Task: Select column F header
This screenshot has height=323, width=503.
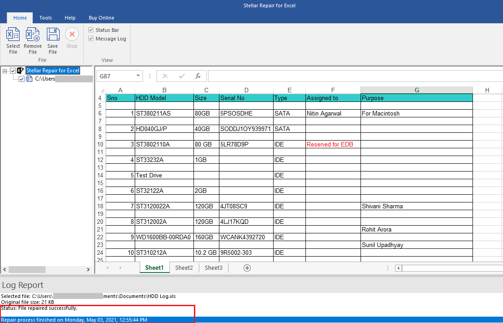Action: coord(333,90)
